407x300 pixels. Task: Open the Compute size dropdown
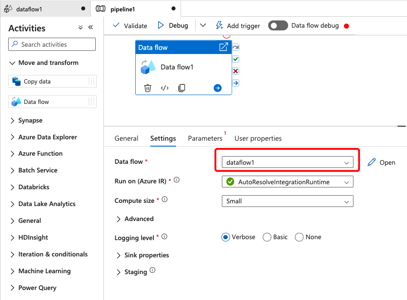tap(287, 201)
